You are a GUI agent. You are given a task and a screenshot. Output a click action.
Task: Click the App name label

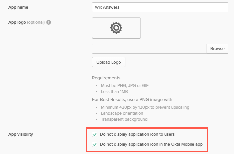coord(18,7)
